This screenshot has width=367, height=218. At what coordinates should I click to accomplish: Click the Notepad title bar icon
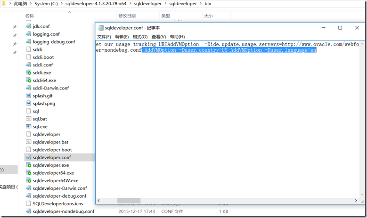[x=101, y=28]
